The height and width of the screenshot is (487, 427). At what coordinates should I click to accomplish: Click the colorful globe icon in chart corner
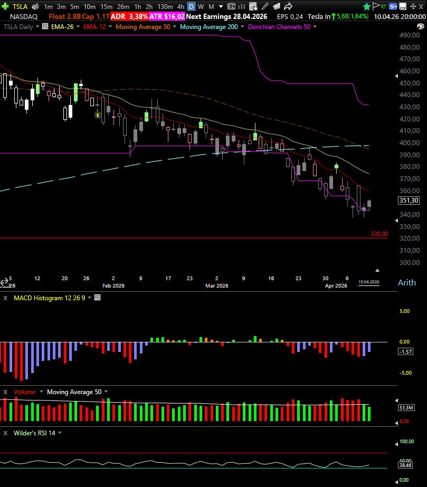[x=421, y=26]
